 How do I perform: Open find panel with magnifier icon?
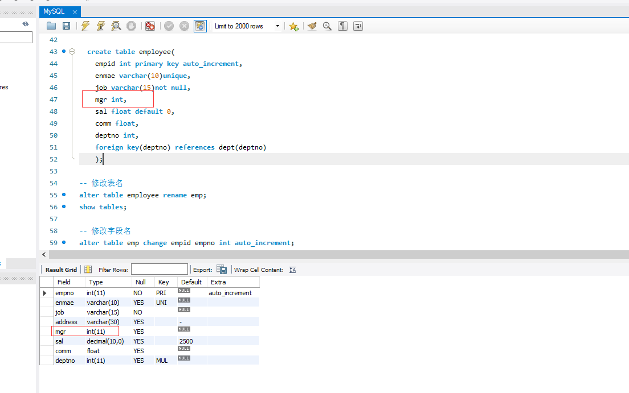(x=327, y=26)
